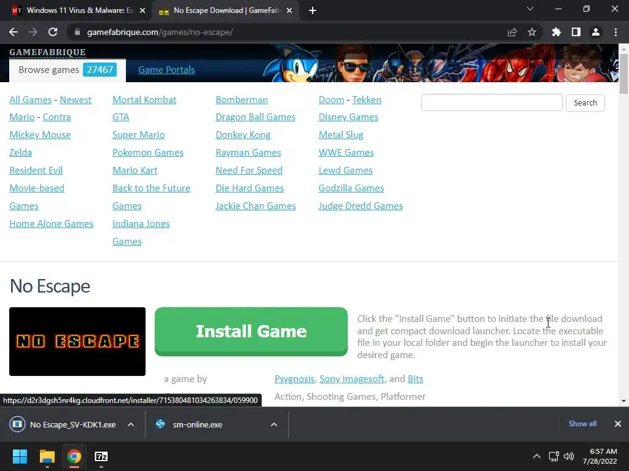Click the page vertical scrollbar thumb

click(x=623, y=74)
